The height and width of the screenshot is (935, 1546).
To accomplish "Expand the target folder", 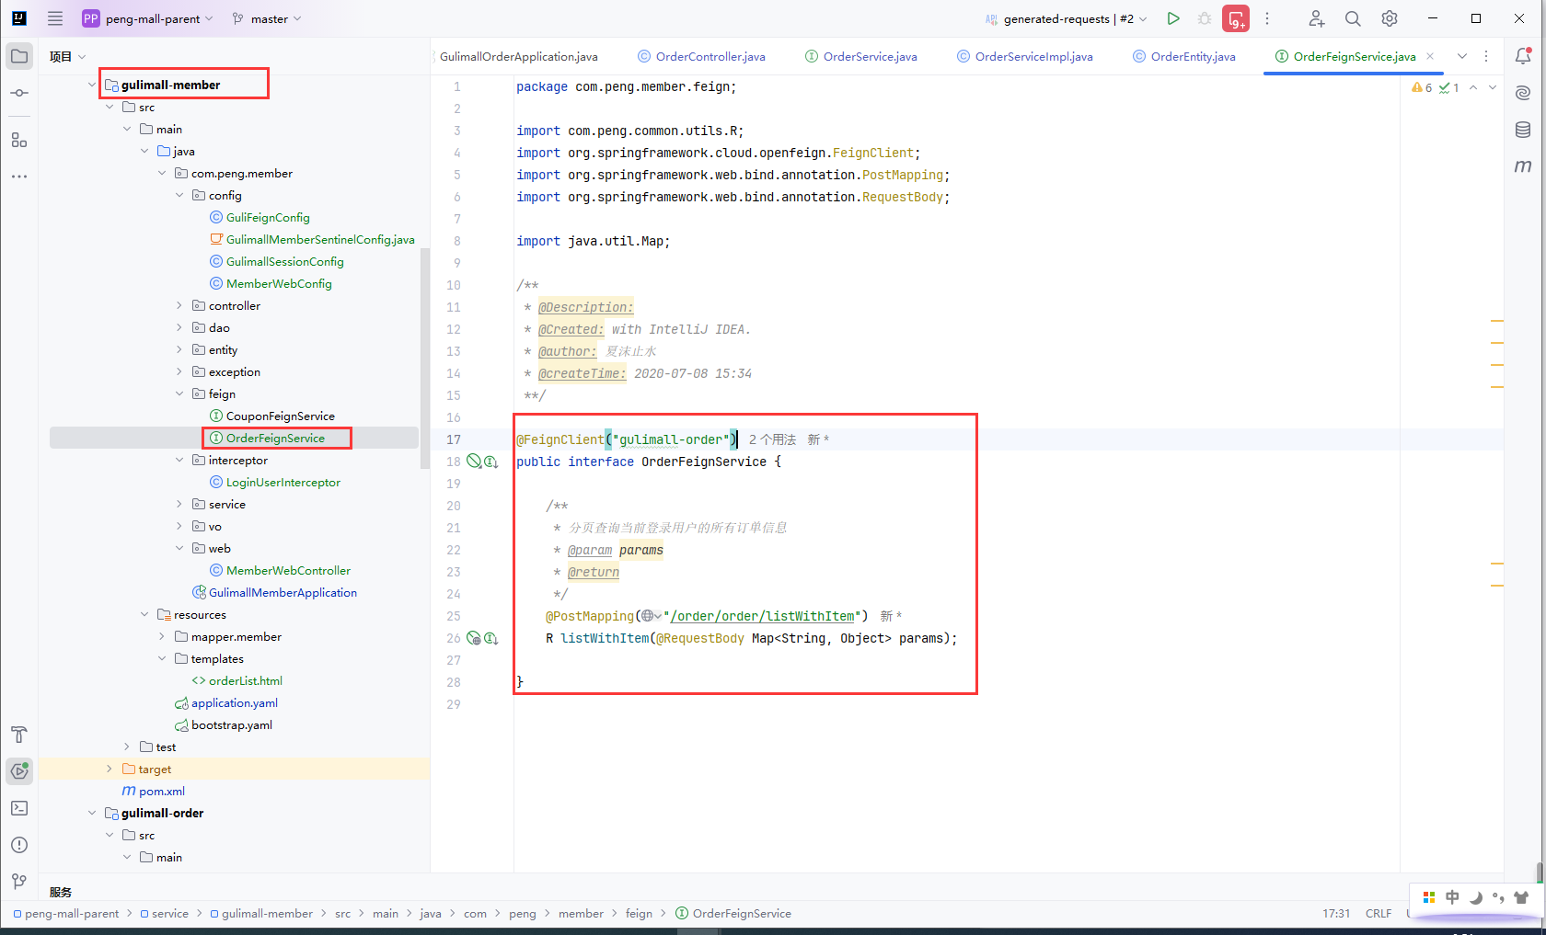I will [x=110, y=769].
